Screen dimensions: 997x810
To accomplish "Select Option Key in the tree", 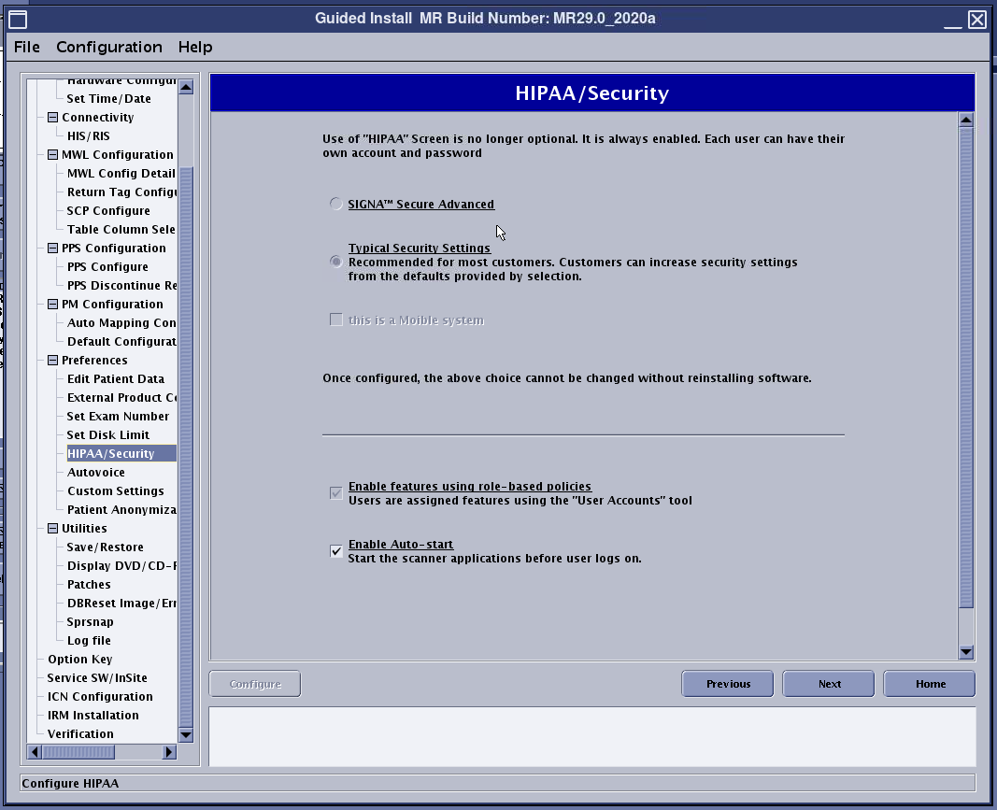I will pyautogui.click(x=80, y=660).
